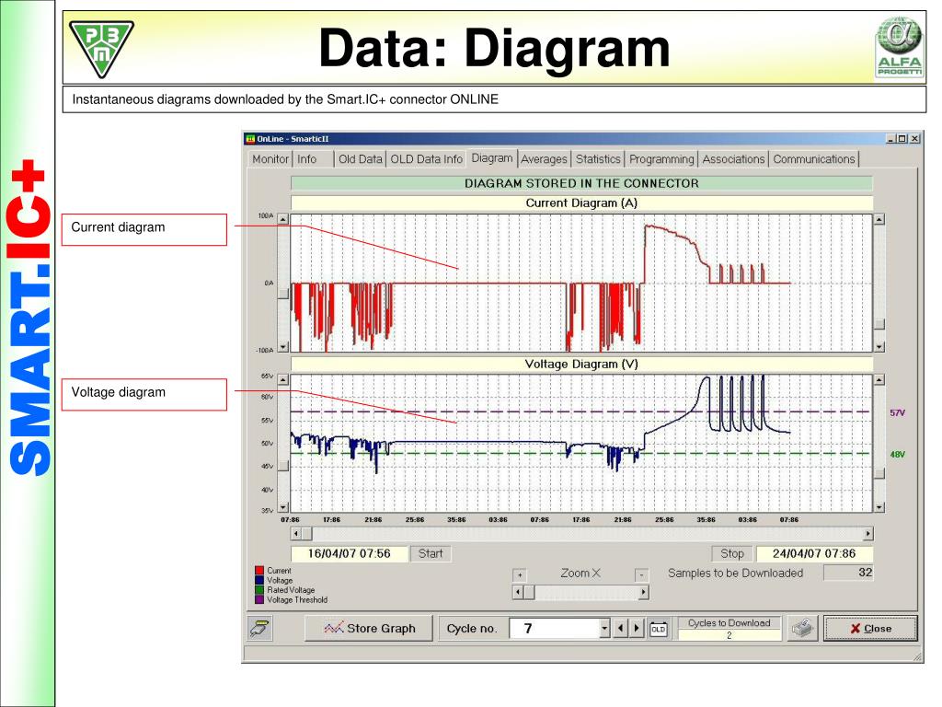The width and height of the screenshot is (942, 707).
Task: Click right arrow of time axis scrollbar
Action: (x=867, y=533)
